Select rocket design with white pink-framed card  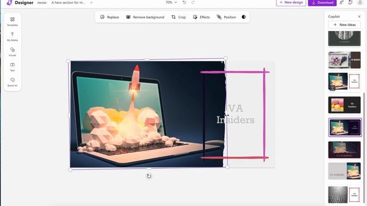coord(344,81)
